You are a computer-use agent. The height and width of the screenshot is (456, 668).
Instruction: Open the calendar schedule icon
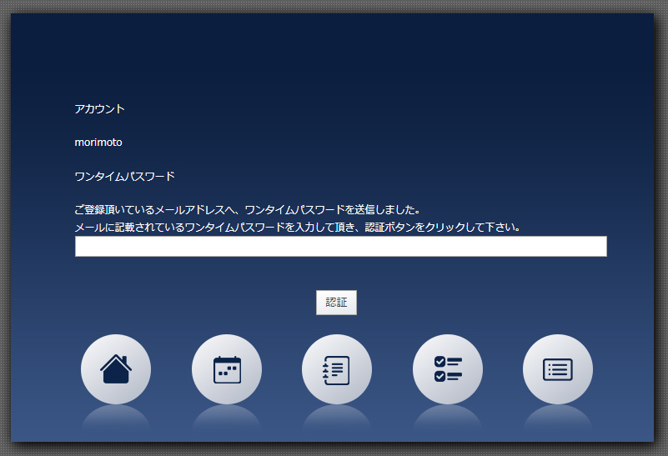point(227,369)
